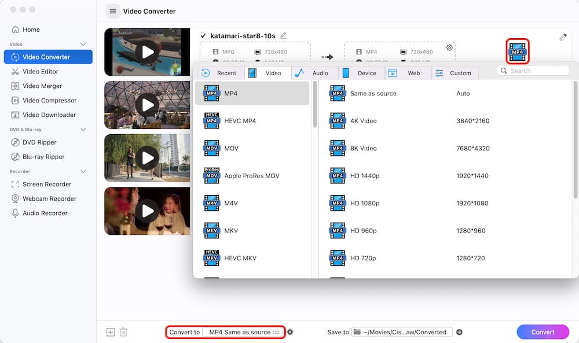The image size is (579, 343).
Task: Click the 3840*2160 resolution text
Action: point(472,121)
